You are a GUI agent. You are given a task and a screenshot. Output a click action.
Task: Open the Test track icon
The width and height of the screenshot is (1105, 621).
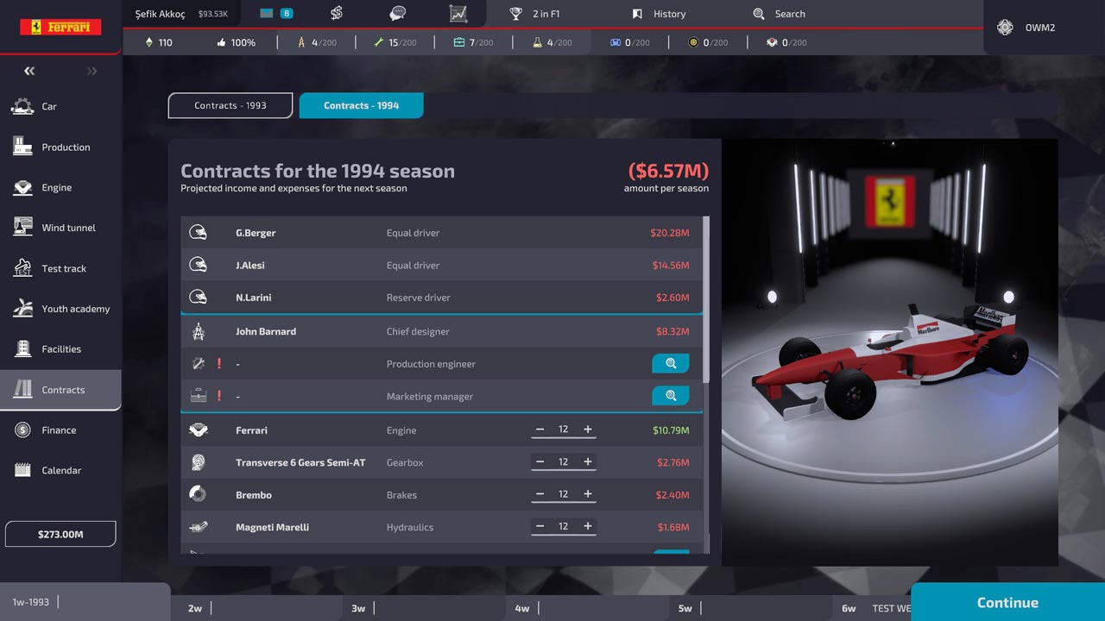[22, 268]
